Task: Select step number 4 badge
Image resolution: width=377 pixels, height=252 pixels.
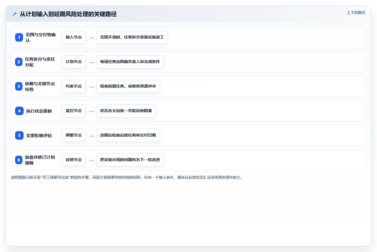Action: pyautogui.click(x=19, y=111)
